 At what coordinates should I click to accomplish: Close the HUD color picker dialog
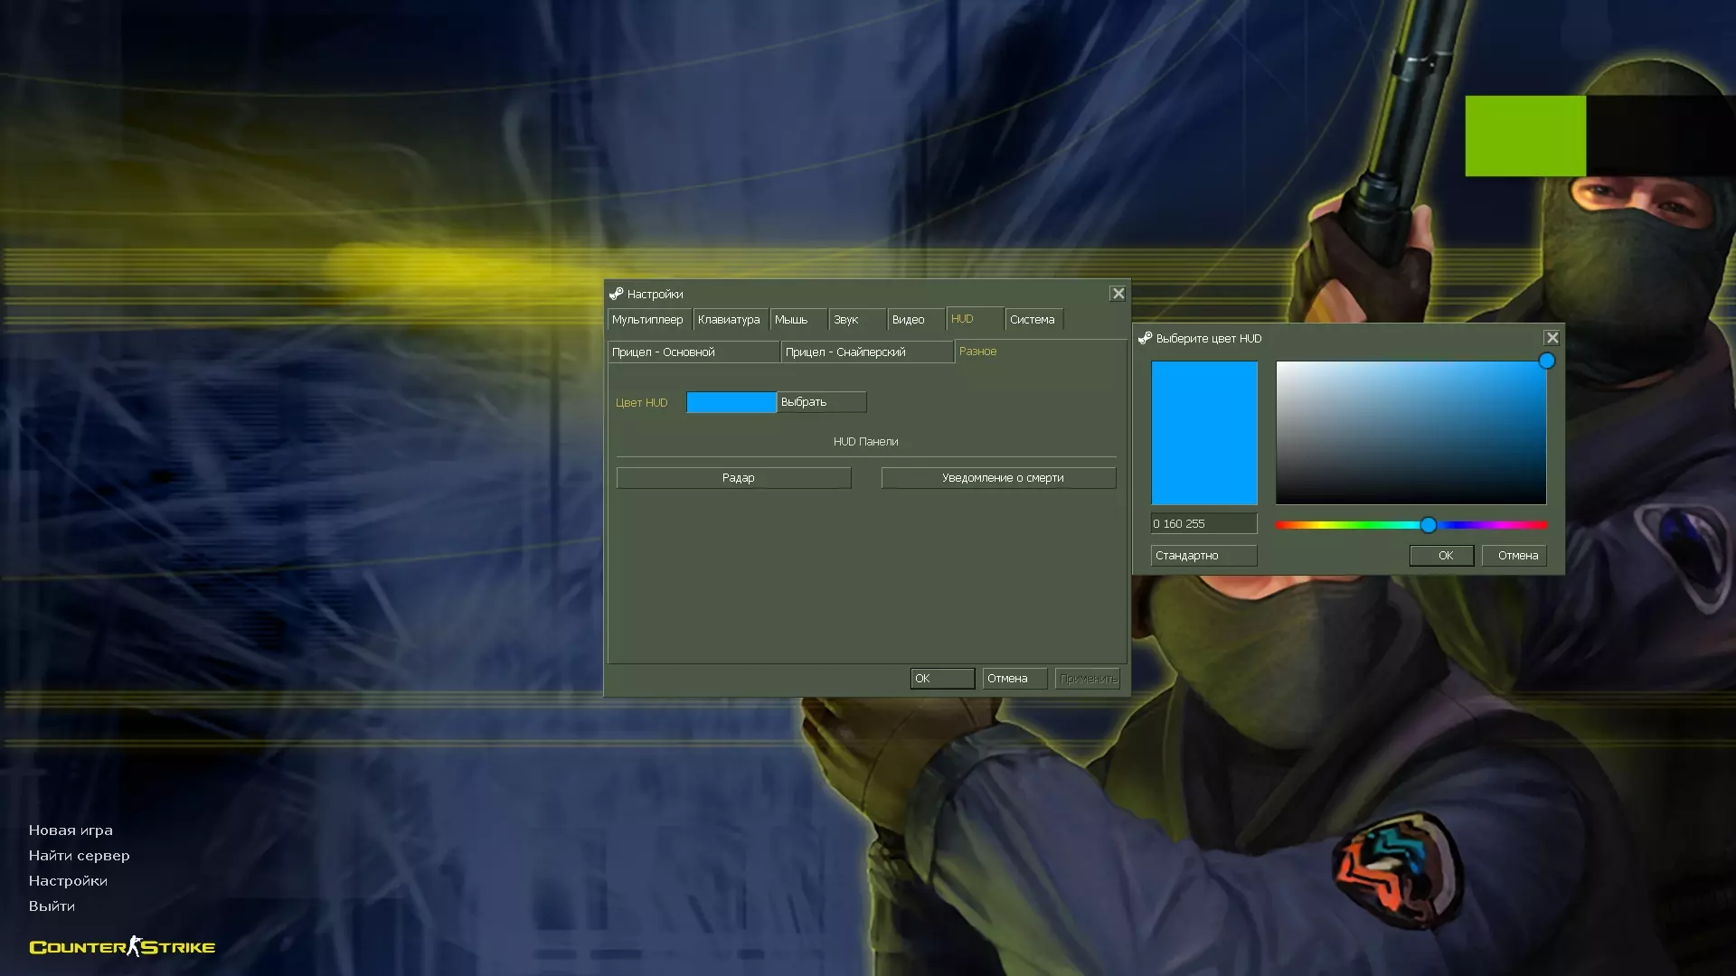tap(1552, 338)
